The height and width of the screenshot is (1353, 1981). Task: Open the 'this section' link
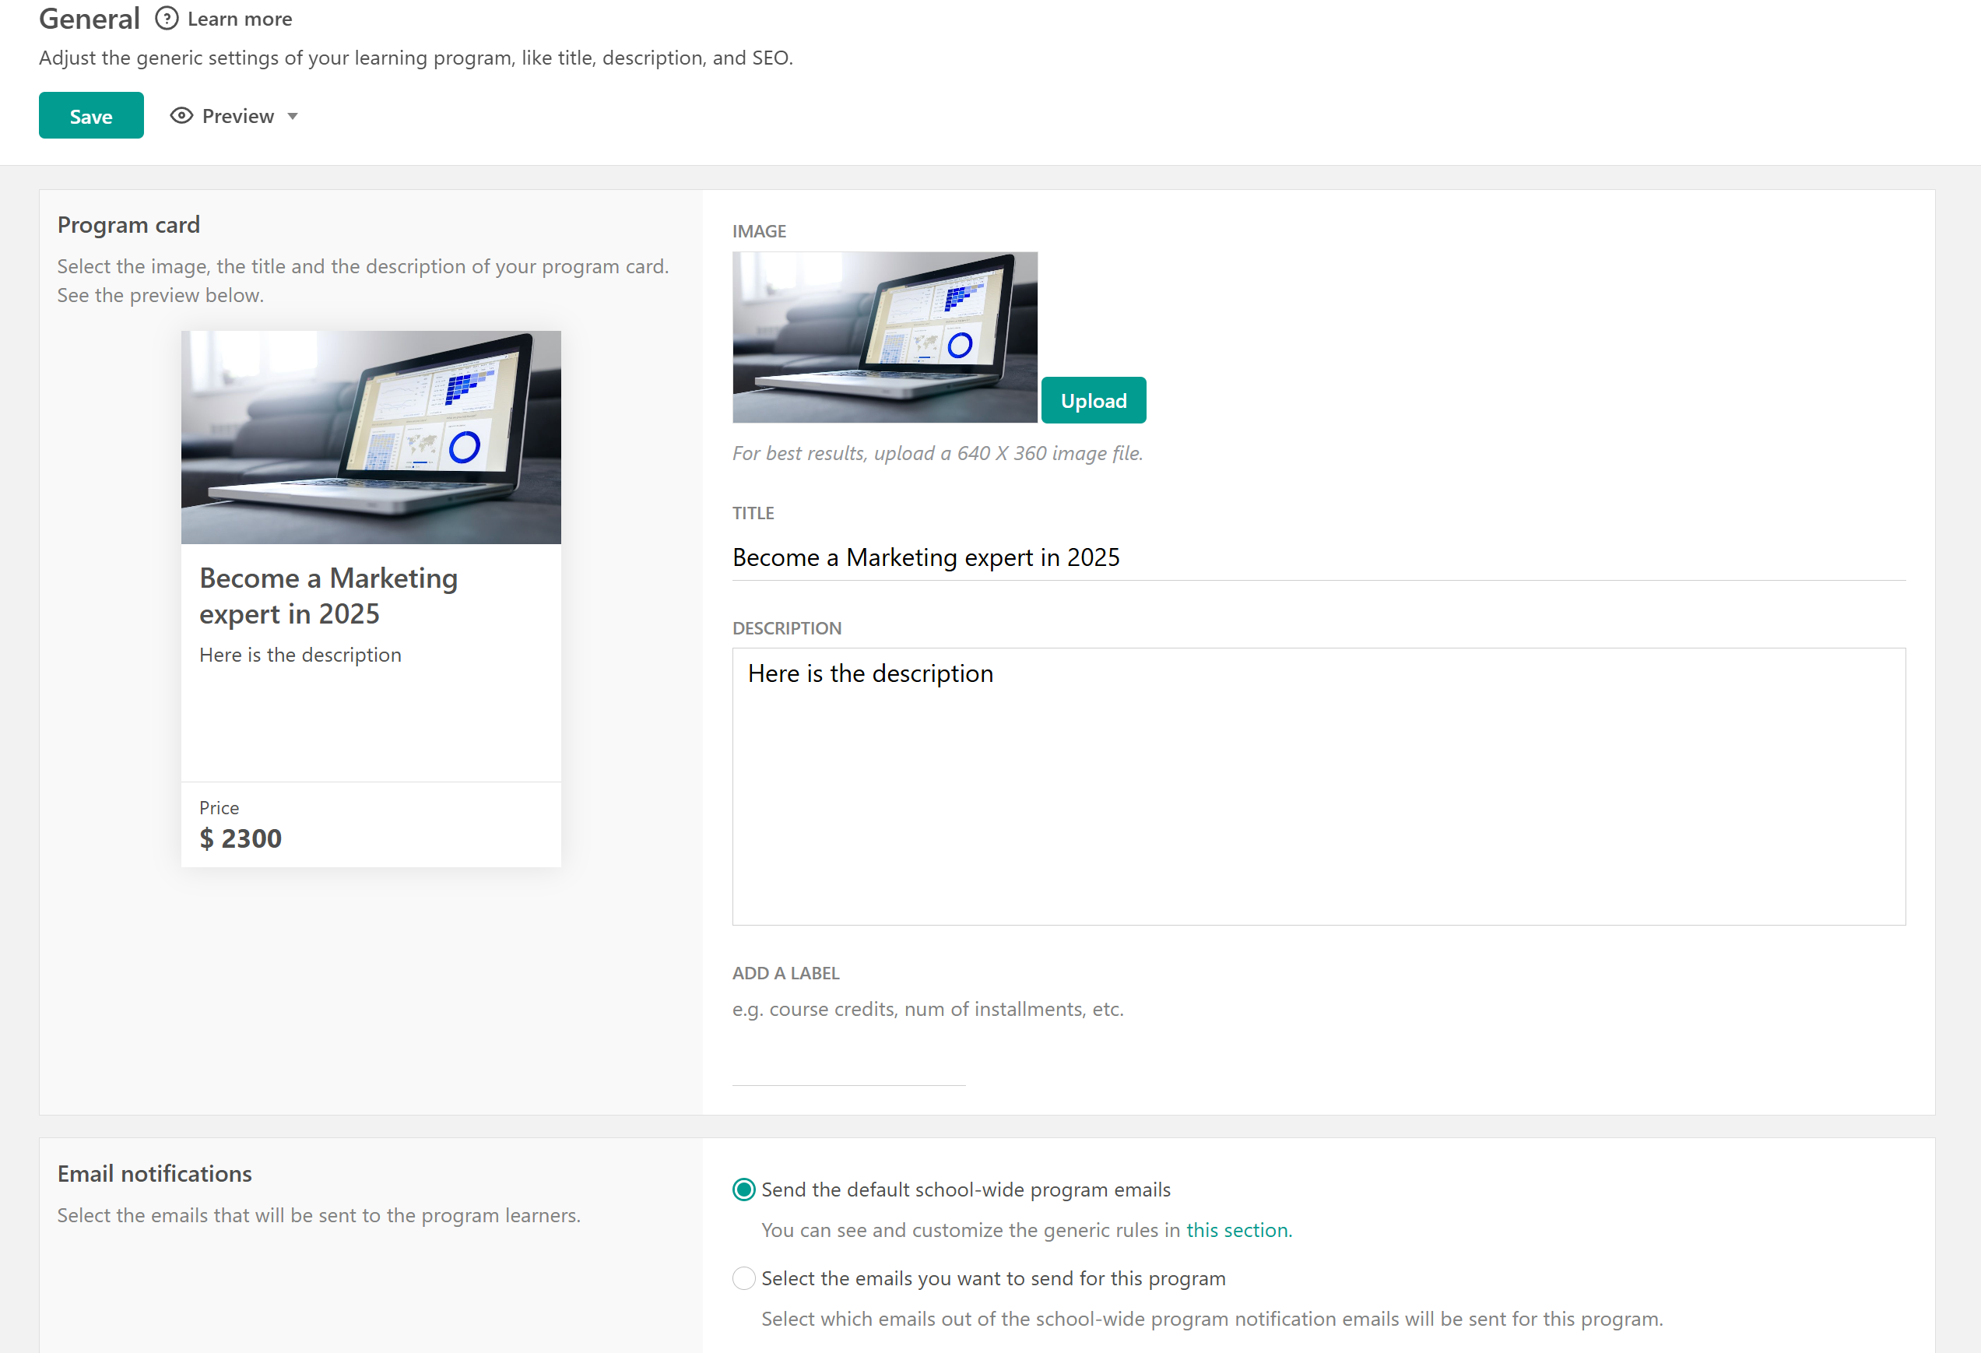[1238, 1230]
